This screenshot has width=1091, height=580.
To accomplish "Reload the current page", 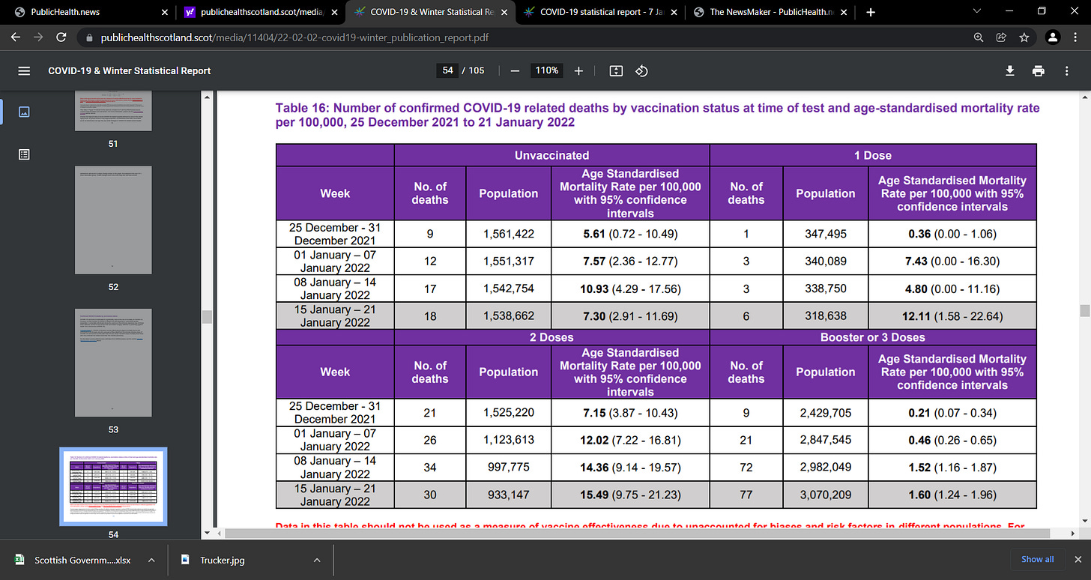I will (62, 37).
